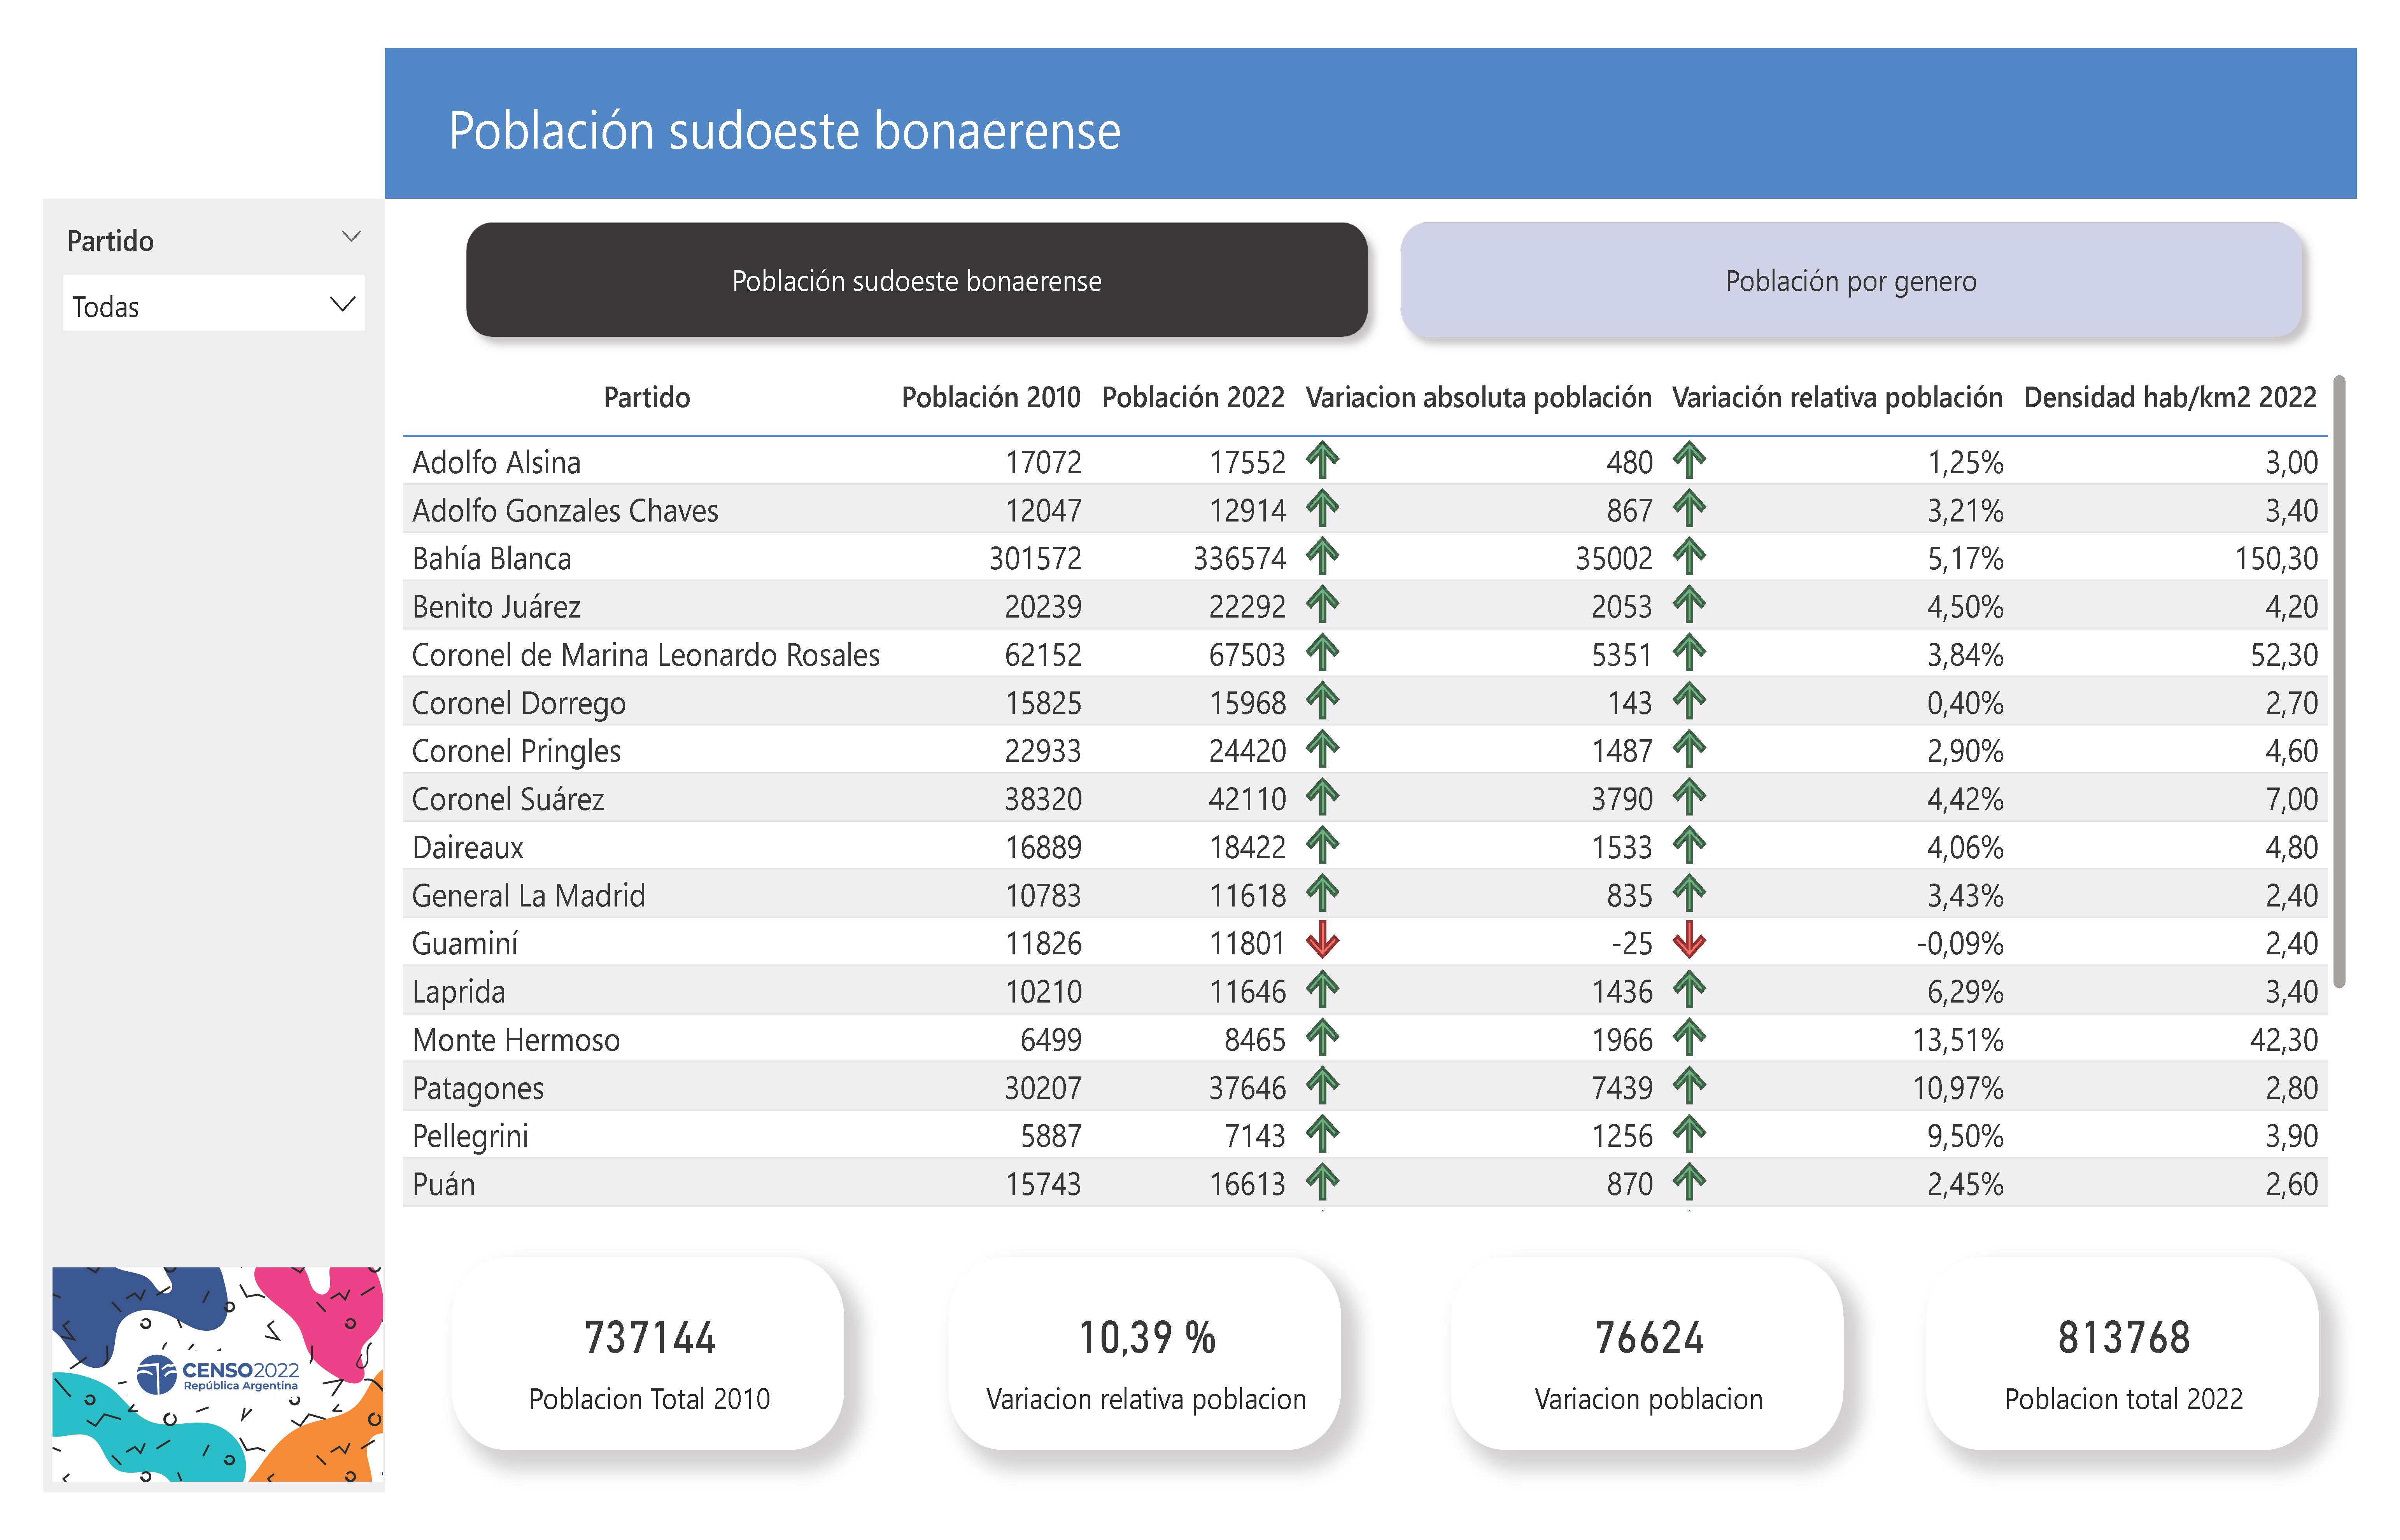Click the table vertical scrollbar
The image size is (2400, 1540).
2338,680
